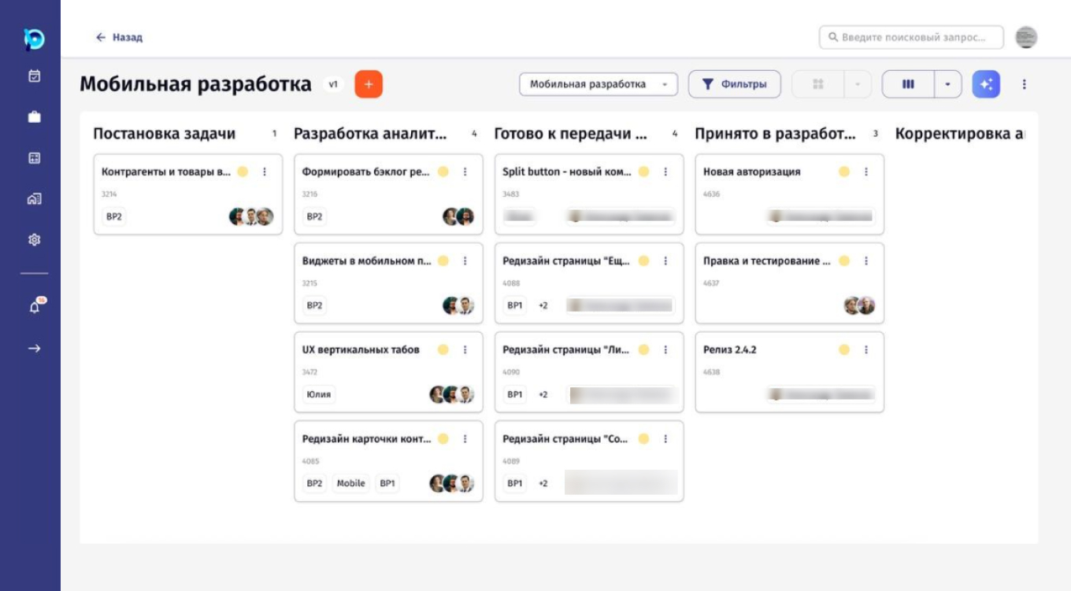
Task: Switch to kanban column view
Action: [x=909, y=83]
